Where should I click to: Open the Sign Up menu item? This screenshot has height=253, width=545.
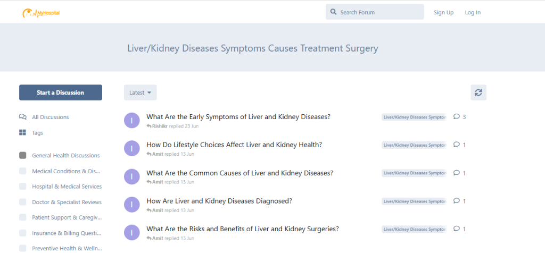[443, 13]
